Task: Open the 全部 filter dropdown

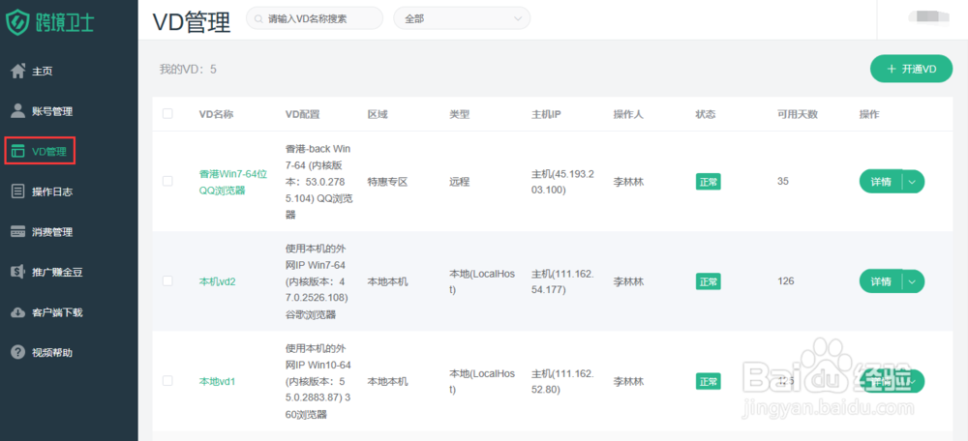Action: pos(462,18)
